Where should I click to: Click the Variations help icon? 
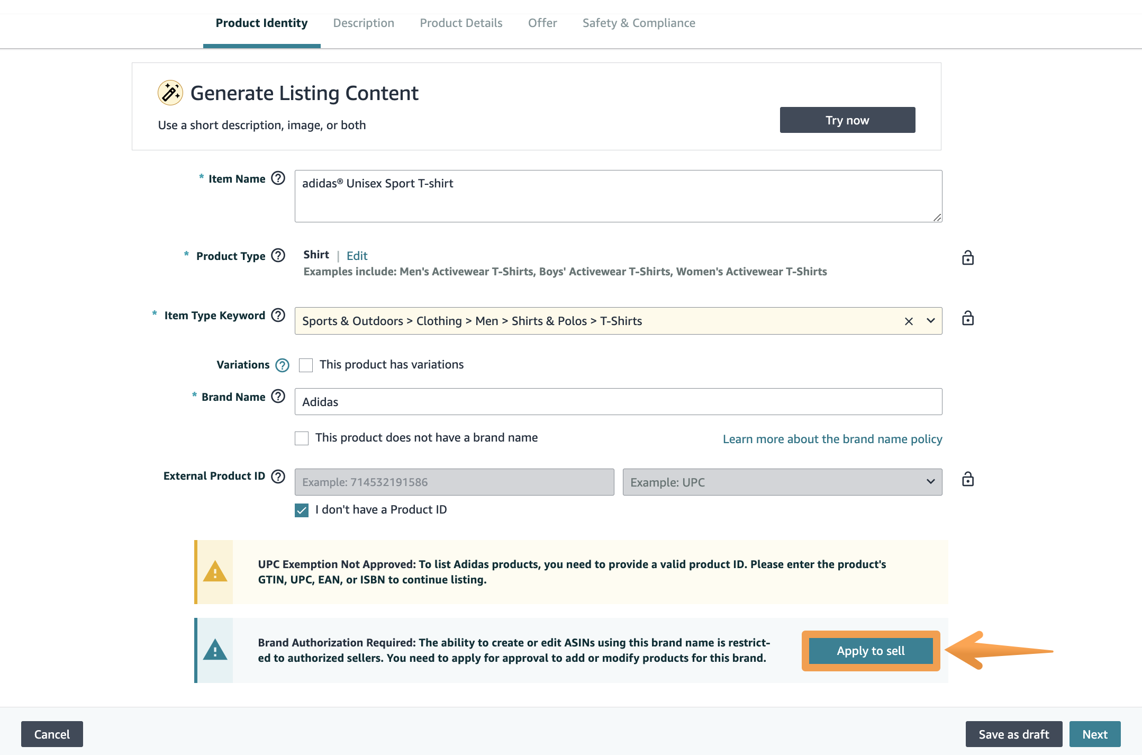coord(283,365)
